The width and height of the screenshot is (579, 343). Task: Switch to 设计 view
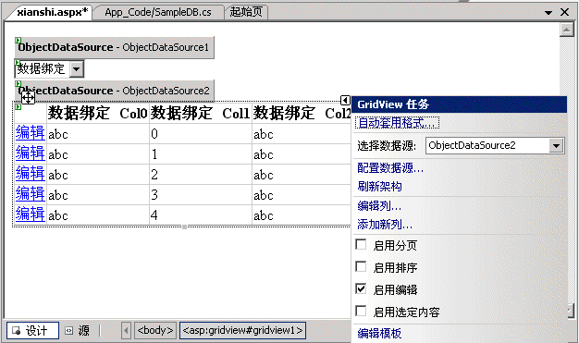tap(32, 330)
